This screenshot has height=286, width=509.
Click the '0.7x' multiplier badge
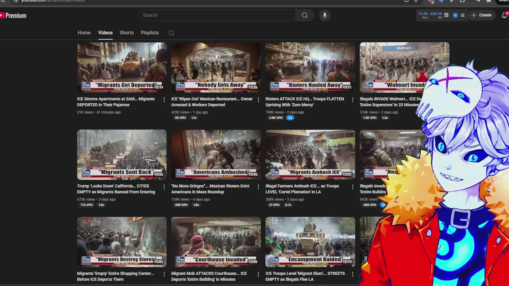[x=288, y=205]
